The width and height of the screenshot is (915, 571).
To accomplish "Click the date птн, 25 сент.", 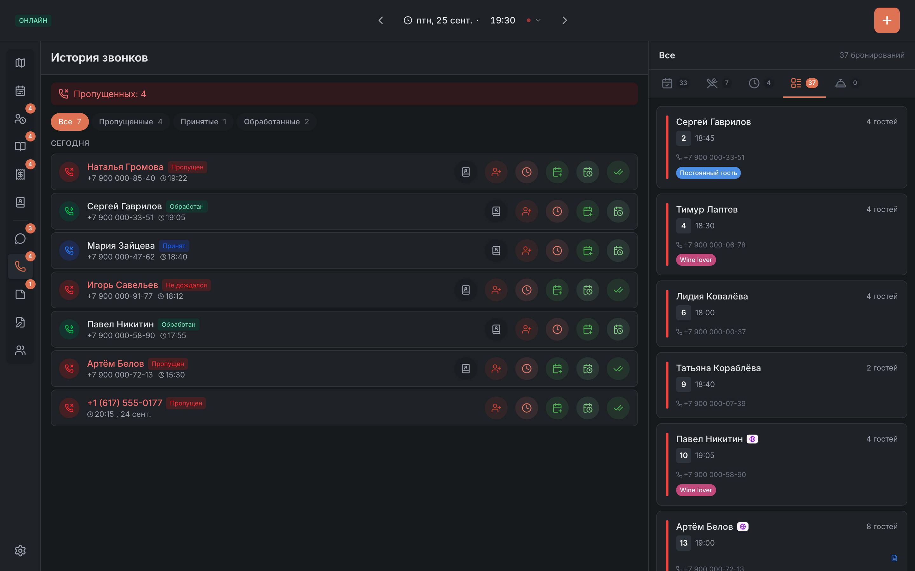I will tap(444, 20).
